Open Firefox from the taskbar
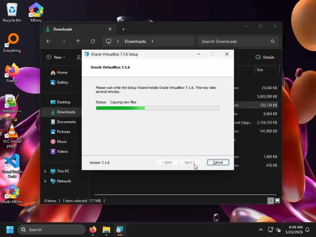The height and width of the screenshot is (237, 316). pyautogui.click(x=93, y=230)
